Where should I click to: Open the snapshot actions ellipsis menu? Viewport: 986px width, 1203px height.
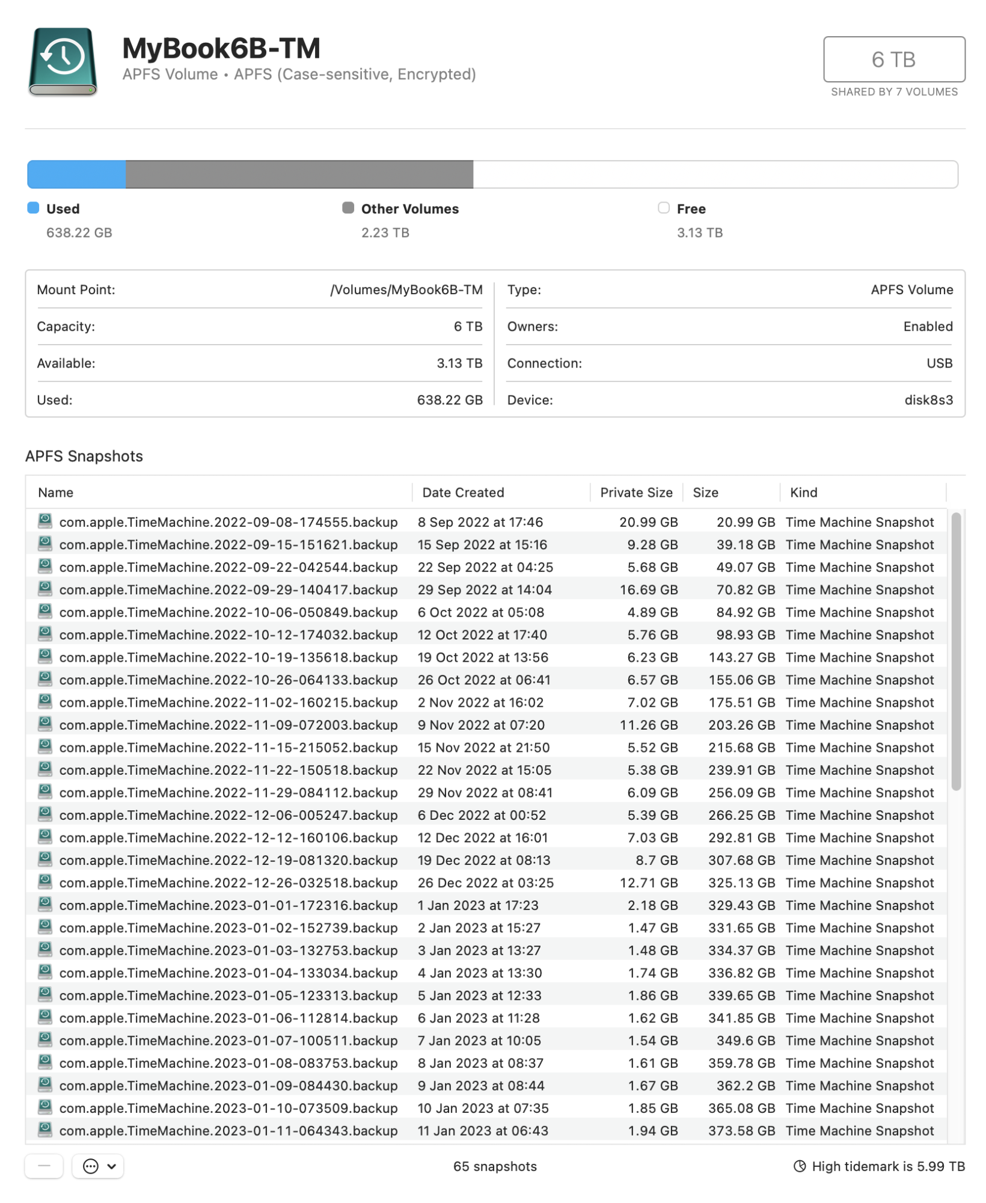[90, 1166]
